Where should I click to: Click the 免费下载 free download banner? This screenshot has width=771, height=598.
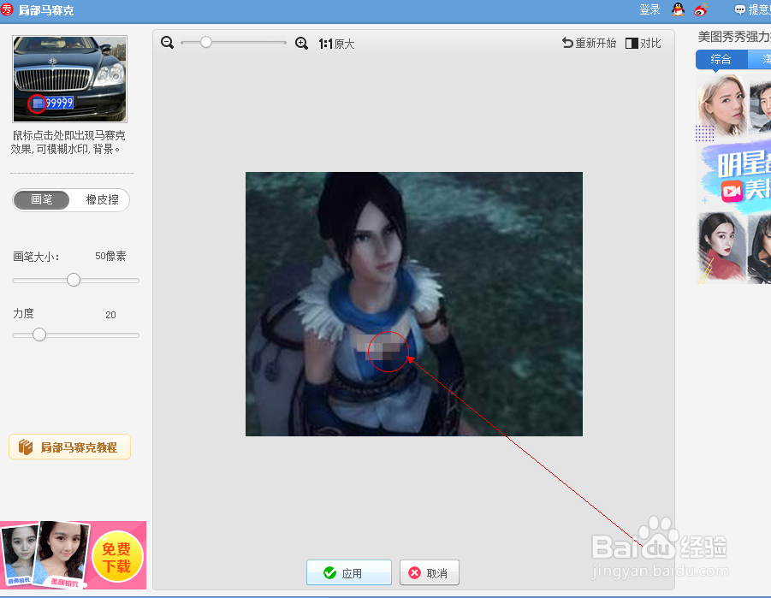point(74,554)
